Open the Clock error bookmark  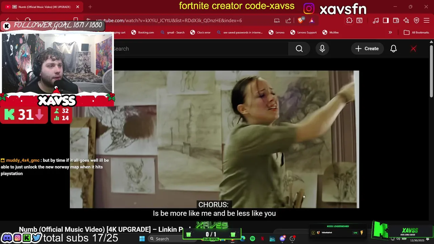200,33
